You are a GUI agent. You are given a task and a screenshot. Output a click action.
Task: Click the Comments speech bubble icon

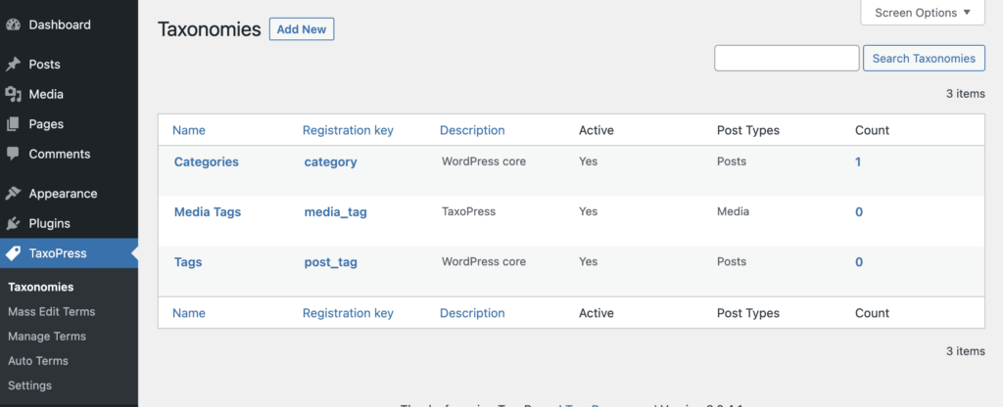(13, 154)
